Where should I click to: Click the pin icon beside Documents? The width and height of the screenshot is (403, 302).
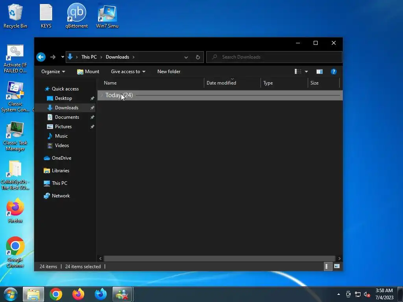[x=92, y=117]
